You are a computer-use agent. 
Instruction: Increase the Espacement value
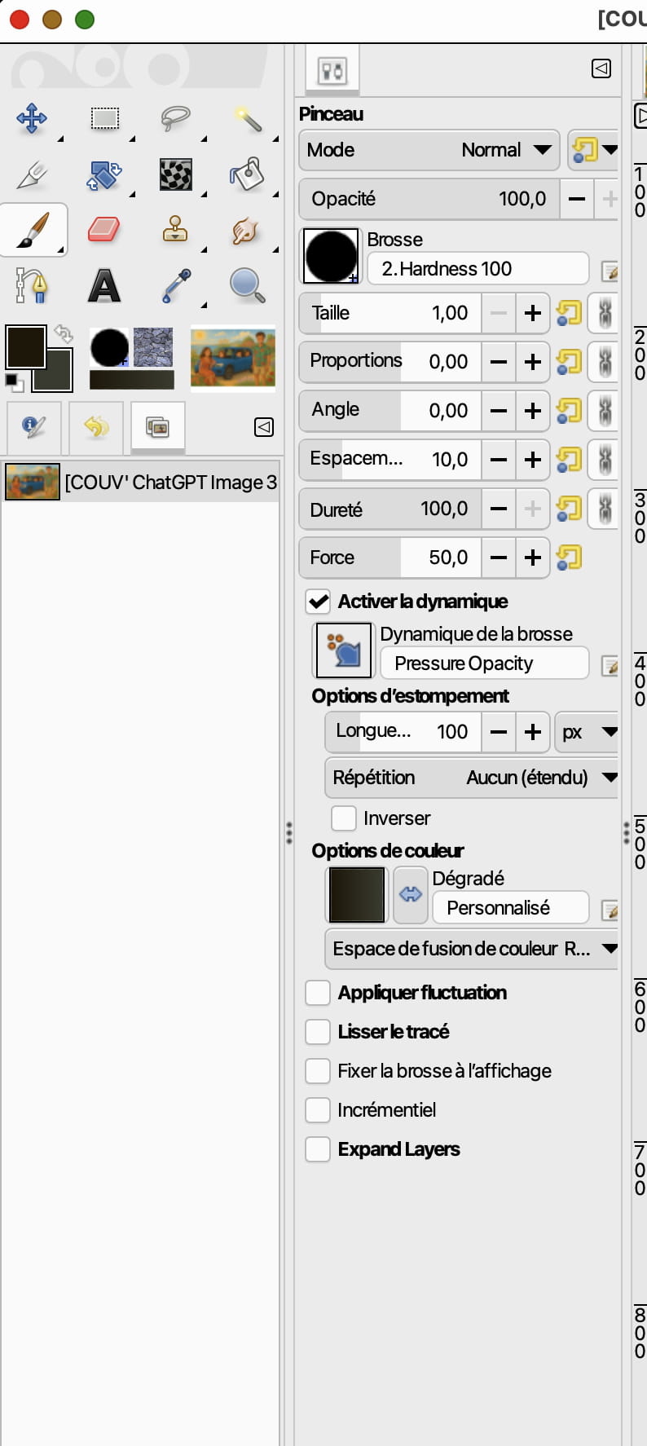tap(533, 460)
